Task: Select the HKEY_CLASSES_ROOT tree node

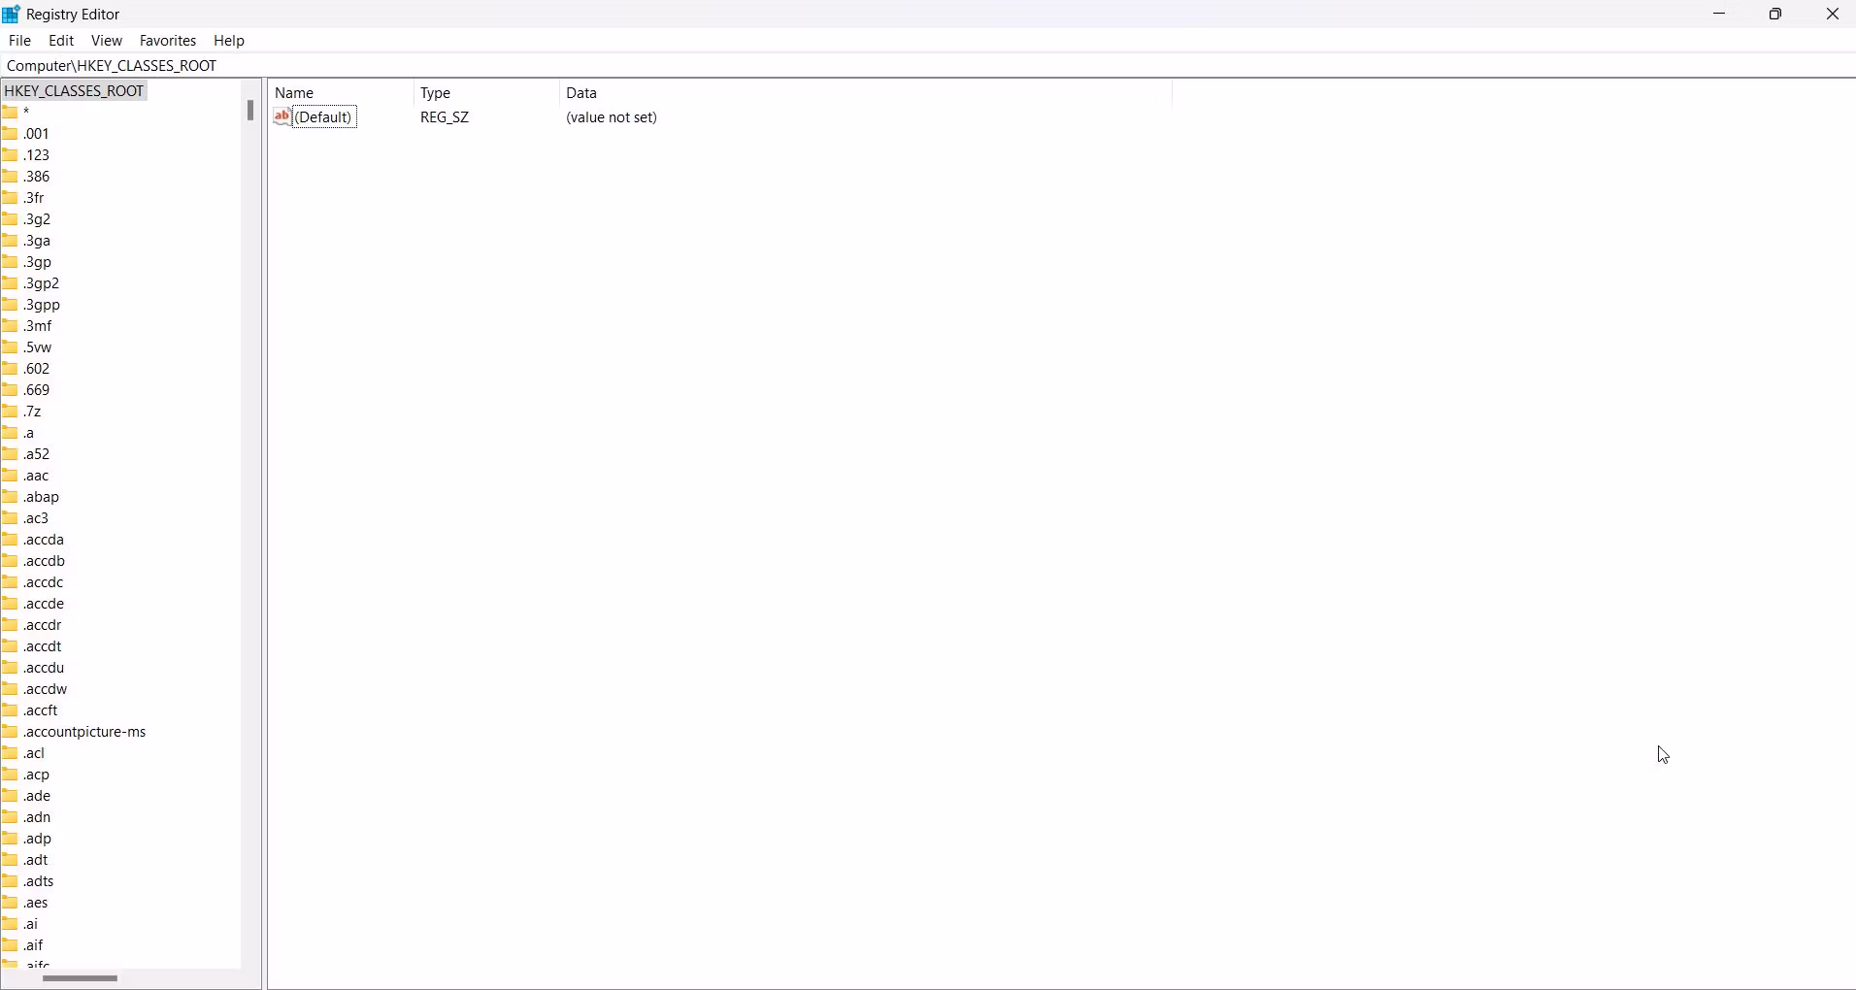Action: point(75,90)
